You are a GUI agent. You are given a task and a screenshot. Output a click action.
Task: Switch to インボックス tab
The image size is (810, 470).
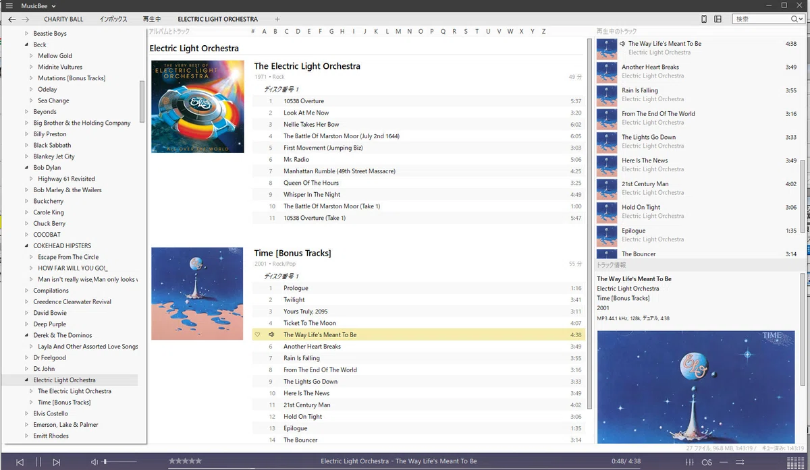point(113,20)
